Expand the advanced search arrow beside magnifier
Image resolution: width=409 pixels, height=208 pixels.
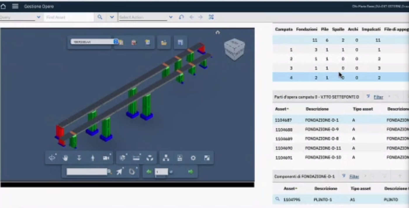pos(112,17)
